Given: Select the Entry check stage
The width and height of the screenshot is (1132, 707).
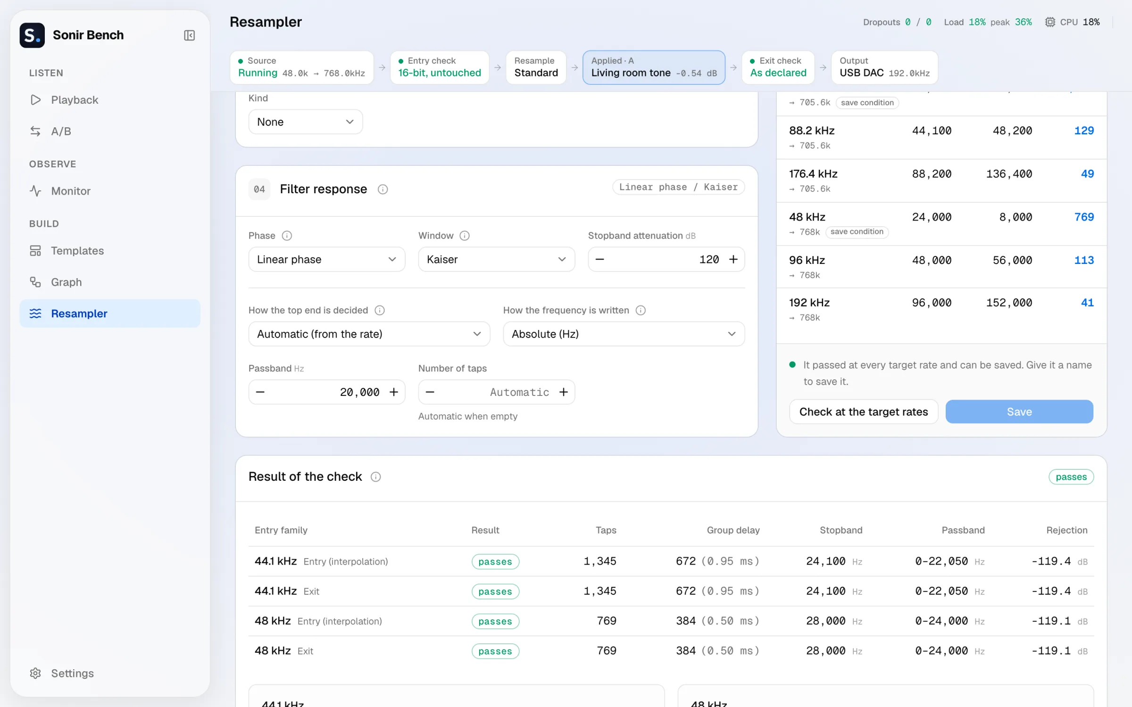Looking at the screenshot, I should [x=440, y=67].
